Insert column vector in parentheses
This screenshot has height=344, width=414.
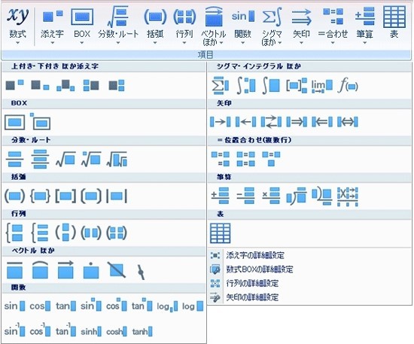click(65, 233)
